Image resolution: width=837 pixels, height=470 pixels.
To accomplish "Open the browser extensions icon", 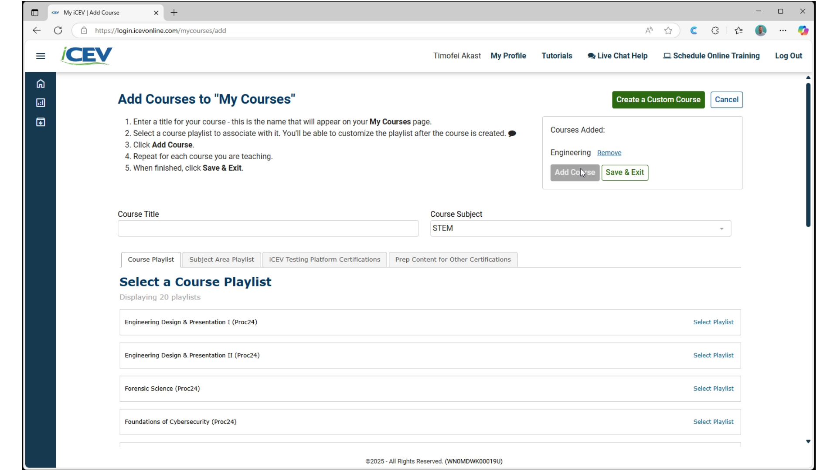I will (715, 30).
